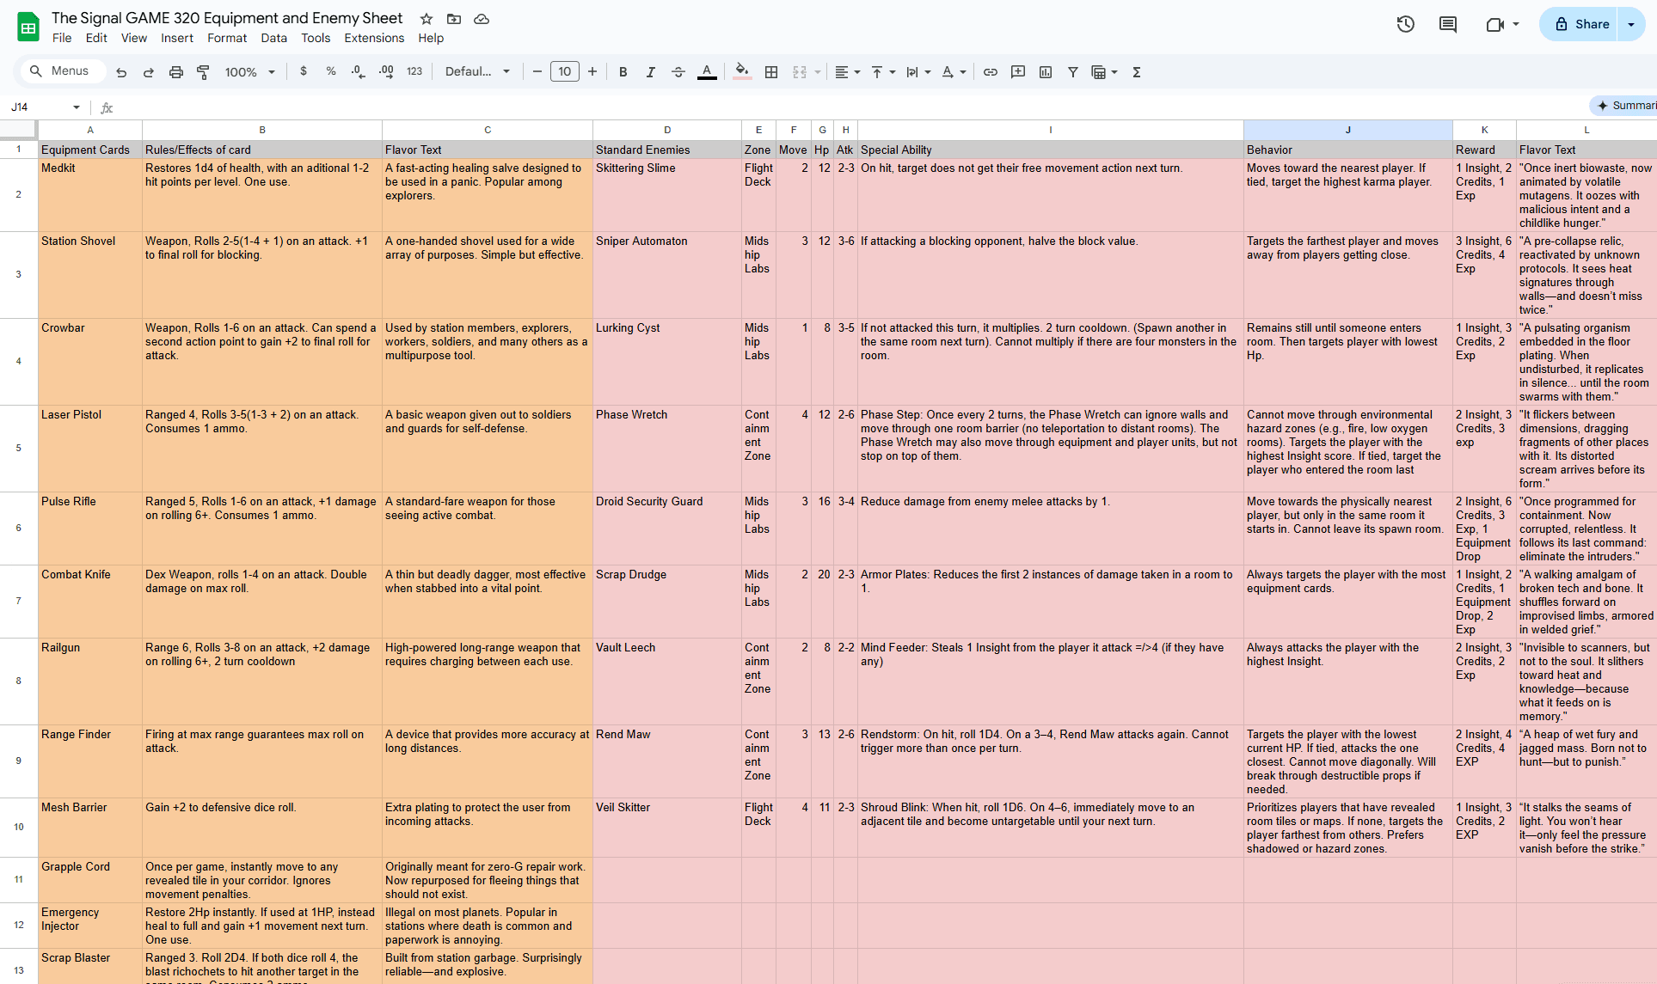Open the Extensions menu
Screen dimensions: 1657x984
(x=374, y=38)
